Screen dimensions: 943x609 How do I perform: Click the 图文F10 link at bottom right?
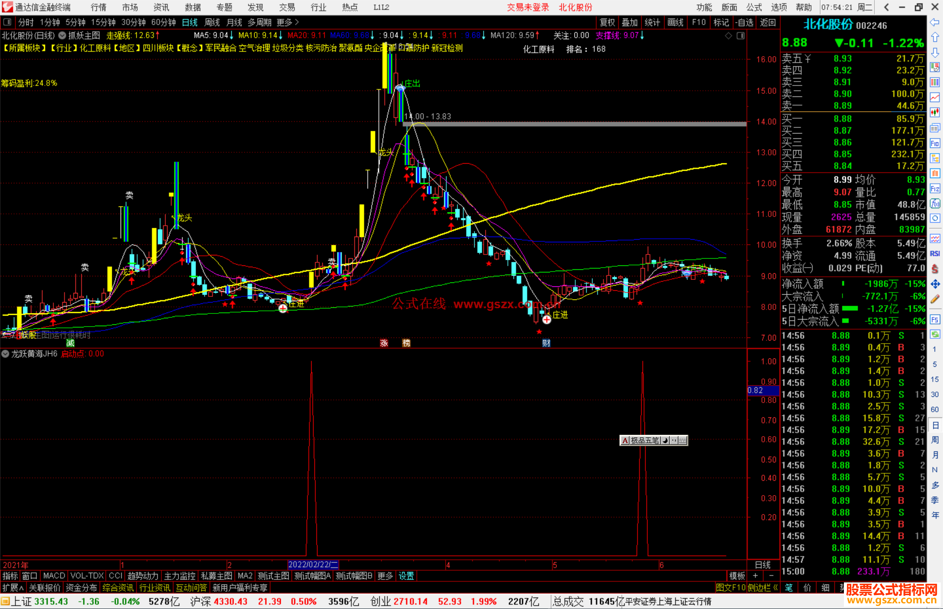tap(731, 588)
